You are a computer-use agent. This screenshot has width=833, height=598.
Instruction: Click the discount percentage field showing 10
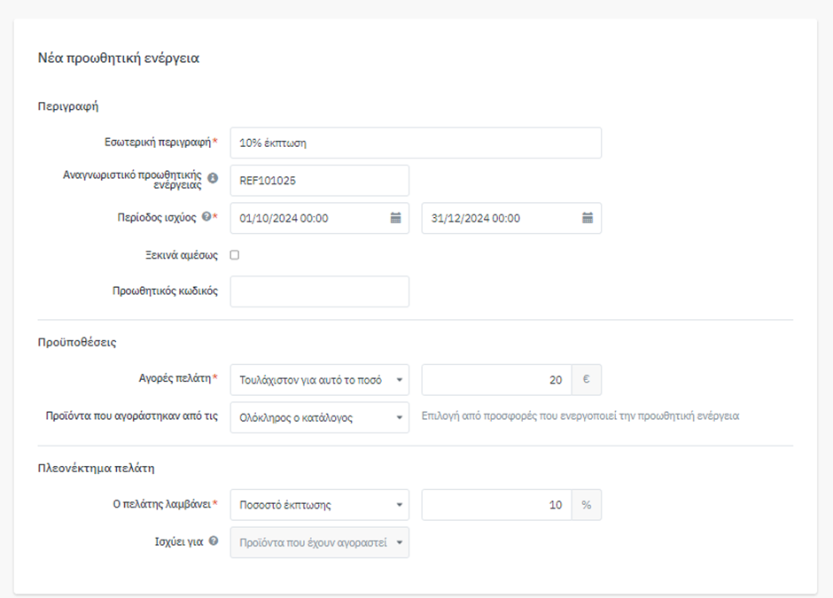tap(497, 505)
